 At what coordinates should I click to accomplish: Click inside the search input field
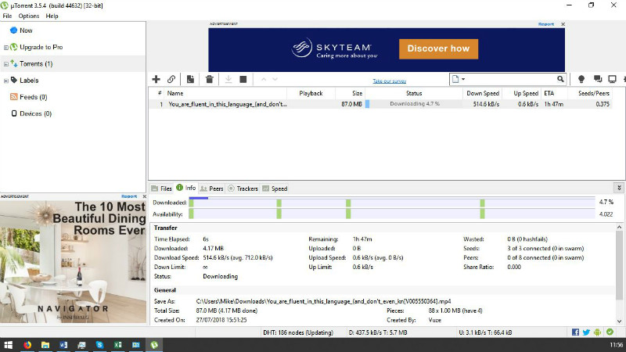pyautogui.click(x=513, y=79)
